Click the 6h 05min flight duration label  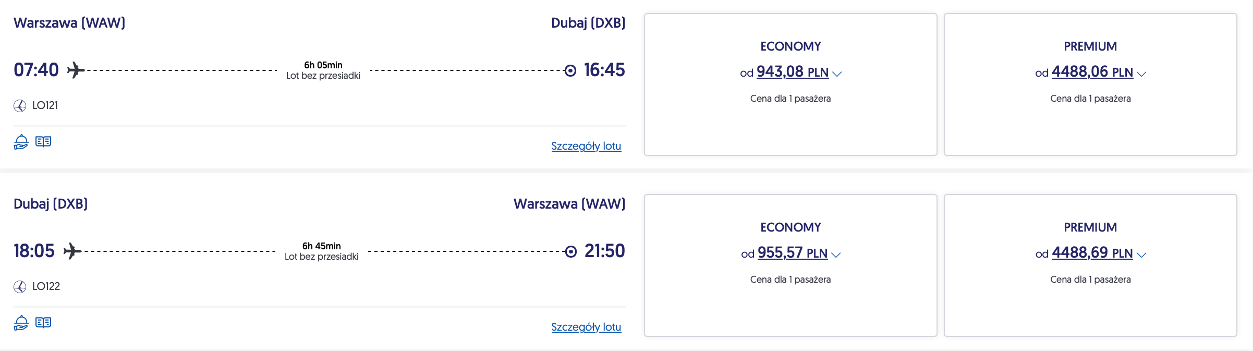click(x=323, y=65)
